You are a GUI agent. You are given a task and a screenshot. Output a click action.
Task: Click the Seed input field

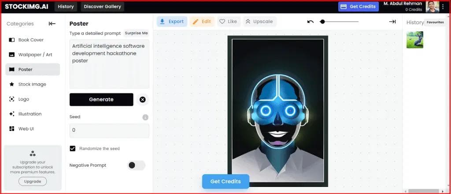pyautogui.click(x=109, y=131)
